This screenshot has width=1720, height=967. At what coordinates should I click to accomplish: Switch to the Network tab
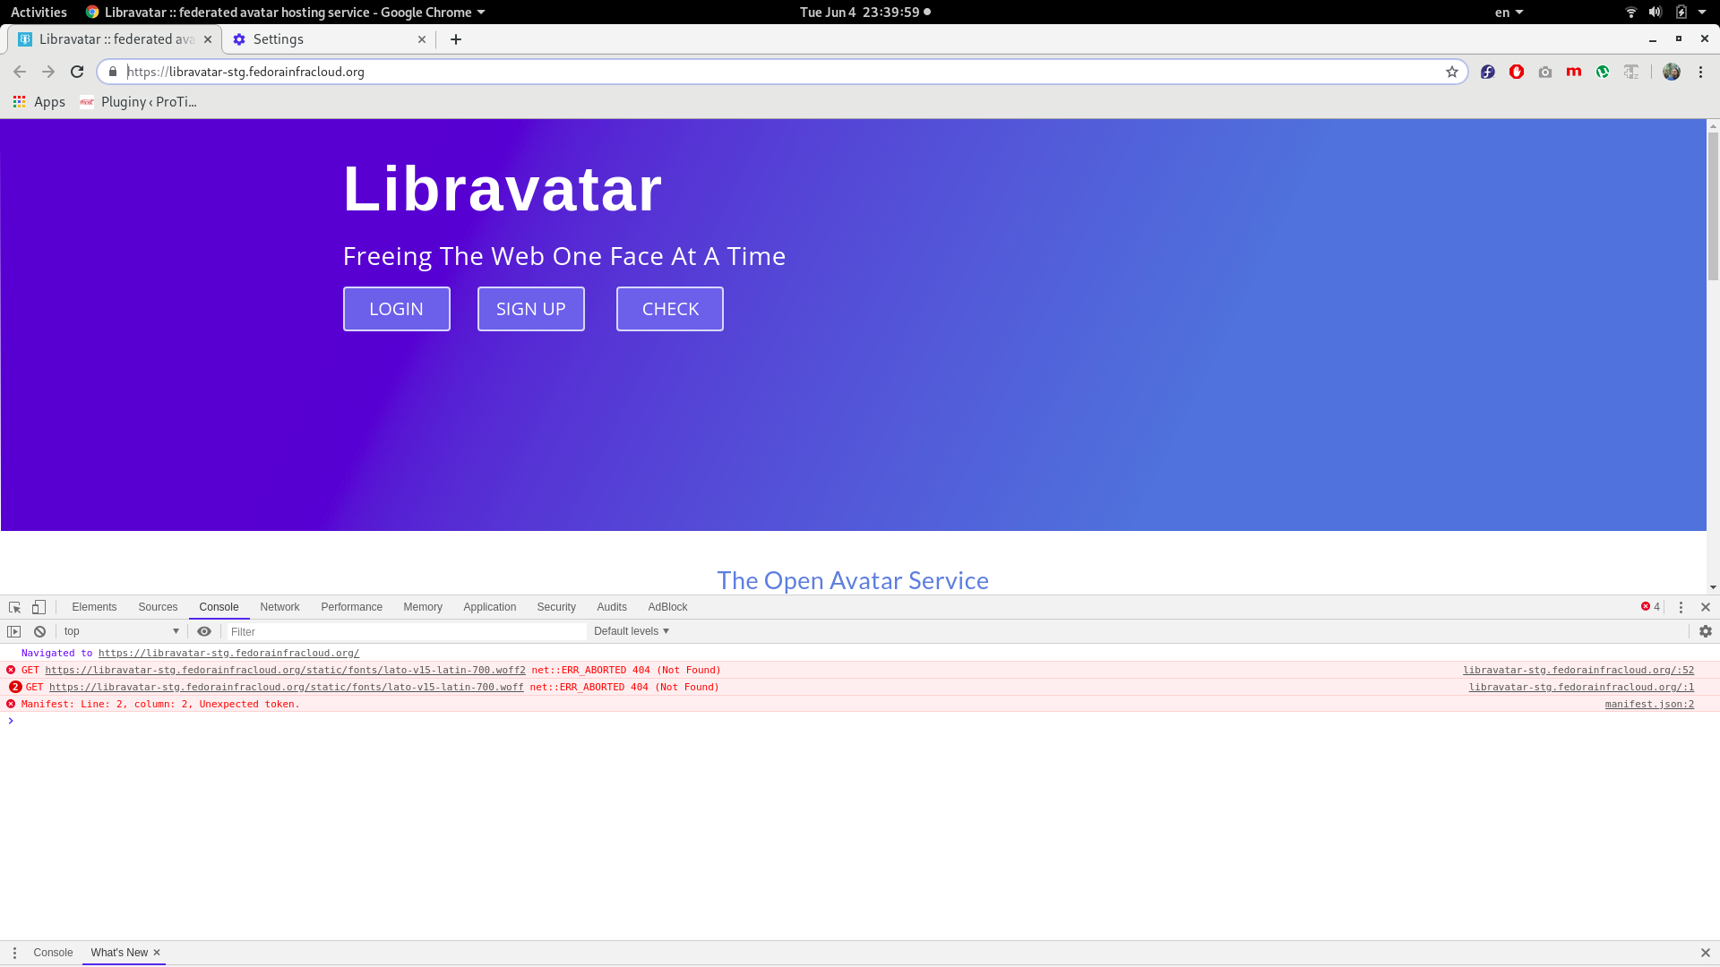[x=279, y=607]
